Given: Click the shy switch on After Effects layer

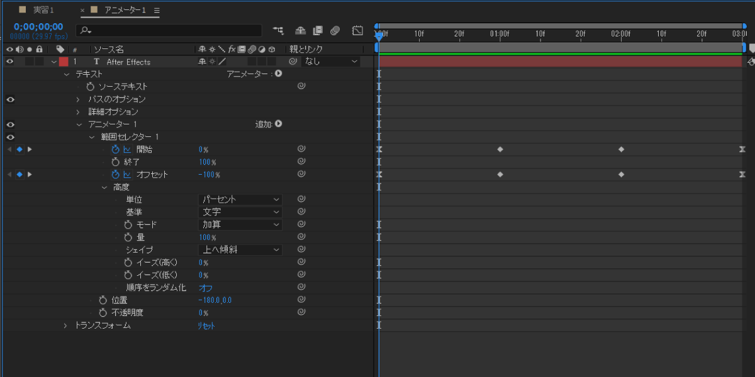Looking at the screenshot, I should [201, 62].
